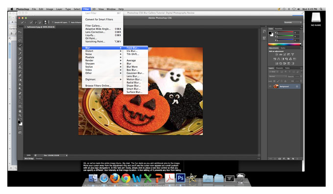Screen dimensions: 333x194
Task: Open the Essentials workspace dropdown
Action: point(293,23)
